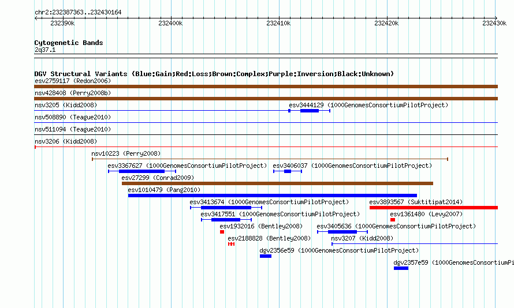Image resolution: width=514 pixels, height=308 pixels.
Task: Click the 232400k ruler tick label
Action: (x=170, y=23)
